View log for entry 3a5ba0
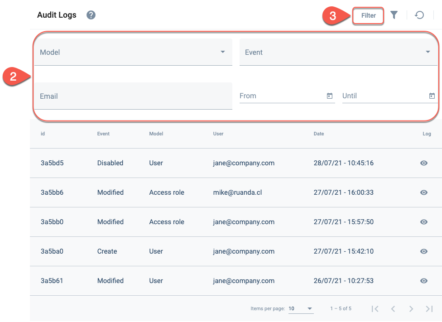The width and height of the screenshot is (442, 322). [x=424, y=251]
